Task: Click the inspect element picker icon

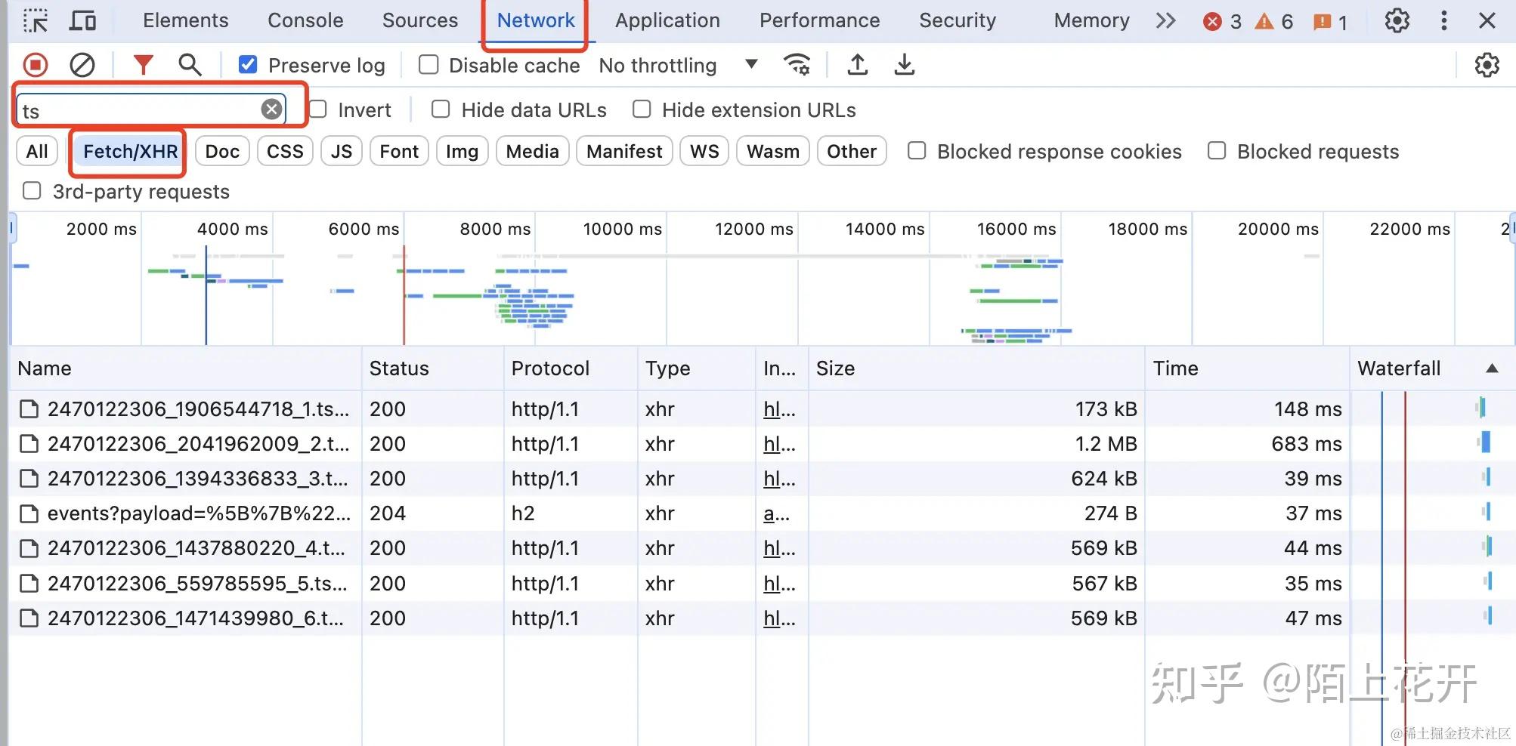Action: (35, 20)
